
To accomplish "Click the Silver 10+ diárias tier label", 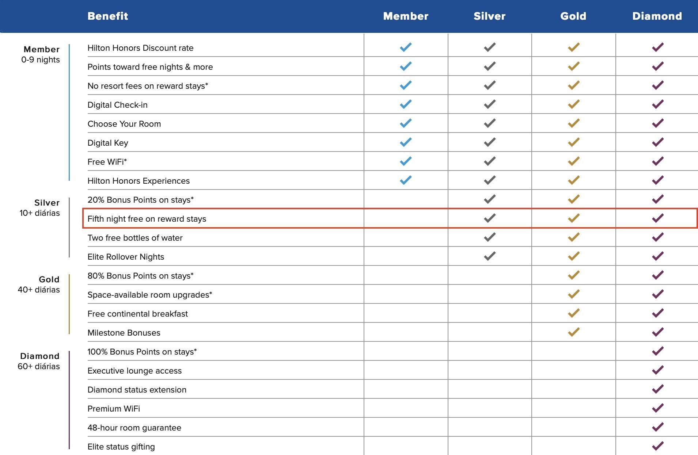I will point(40,208).
